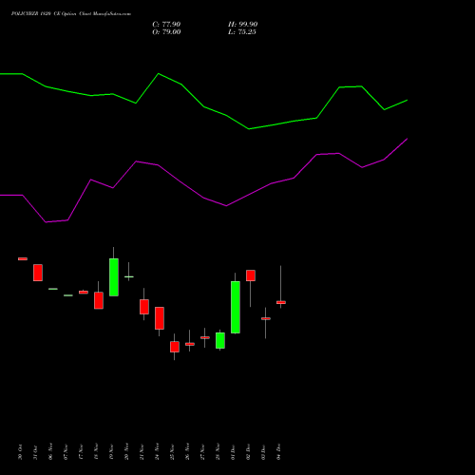Click the small red candle on 30 Oct
Viewport: 475px width, 475px height.
click(23, 258)
